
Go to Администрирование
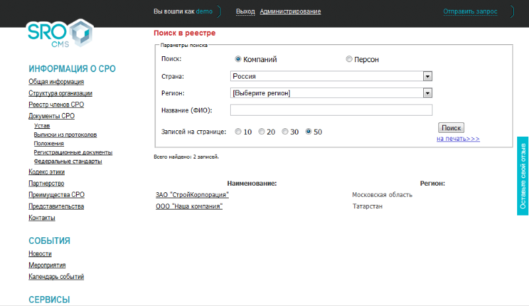(290, 11)
